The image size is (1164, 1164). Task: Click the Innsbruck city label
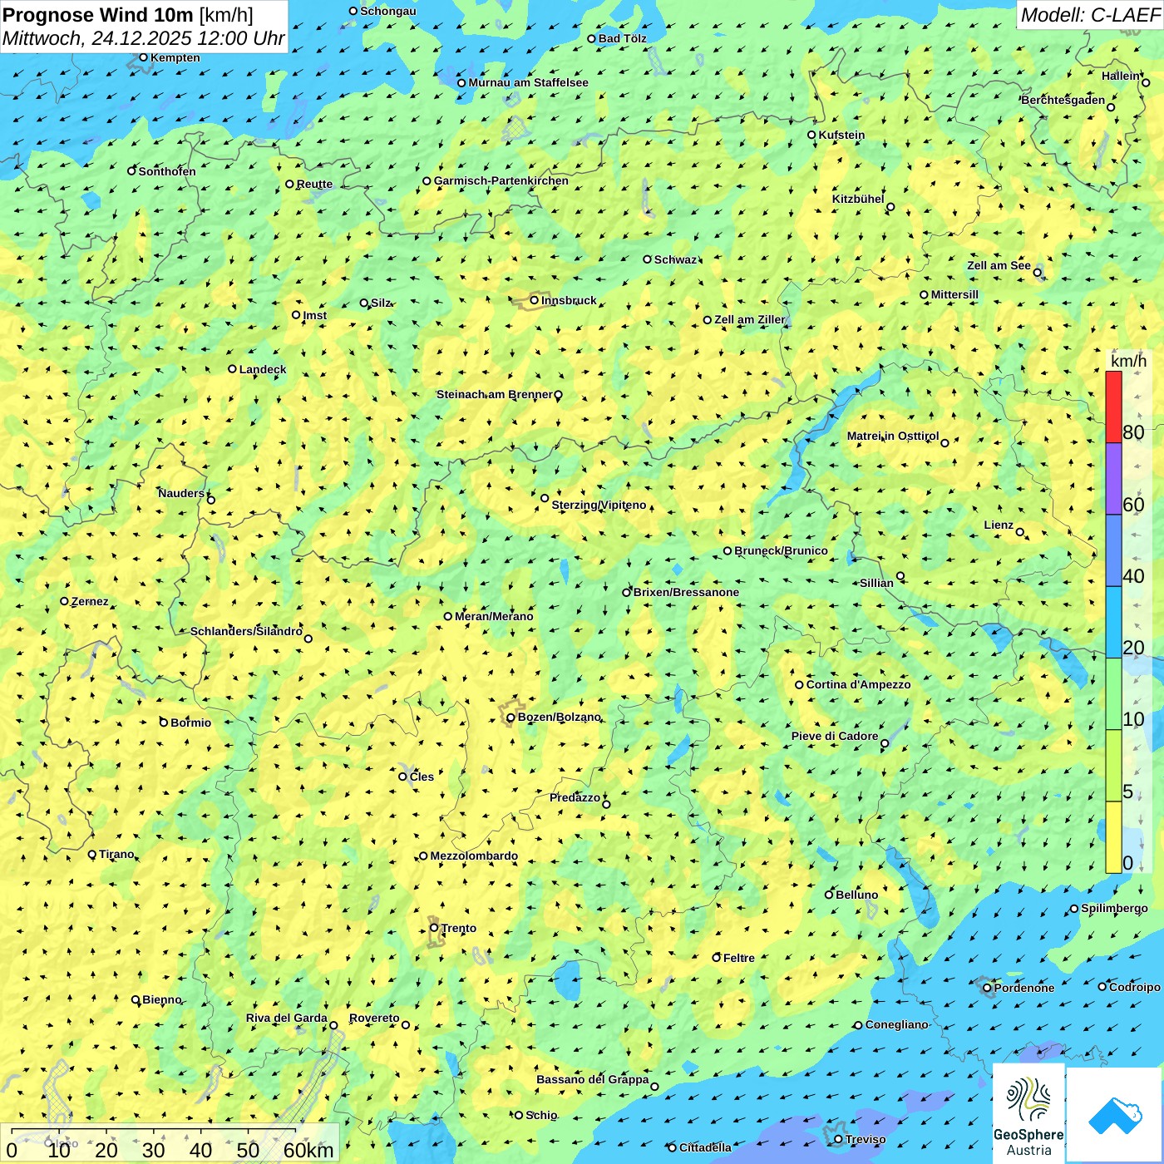(x=569, y=300)
